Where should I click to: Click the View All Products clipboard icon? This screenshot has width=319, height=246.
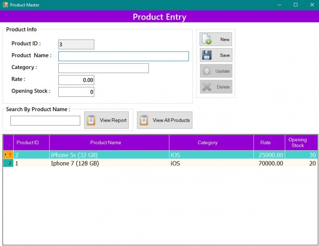coord(144,120)
